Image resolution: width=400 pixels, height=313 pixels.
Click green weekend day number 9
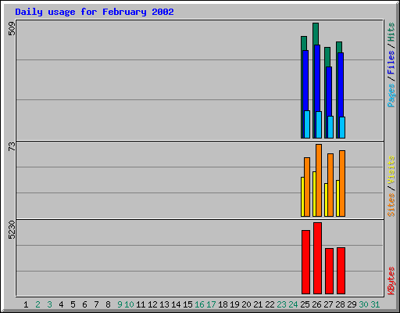tap(120, 304)
